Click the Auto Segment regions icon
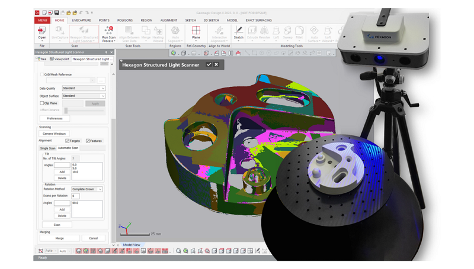The width and height of the screenshot is (474, 269). pyautogui.click(x=175, y=34)
